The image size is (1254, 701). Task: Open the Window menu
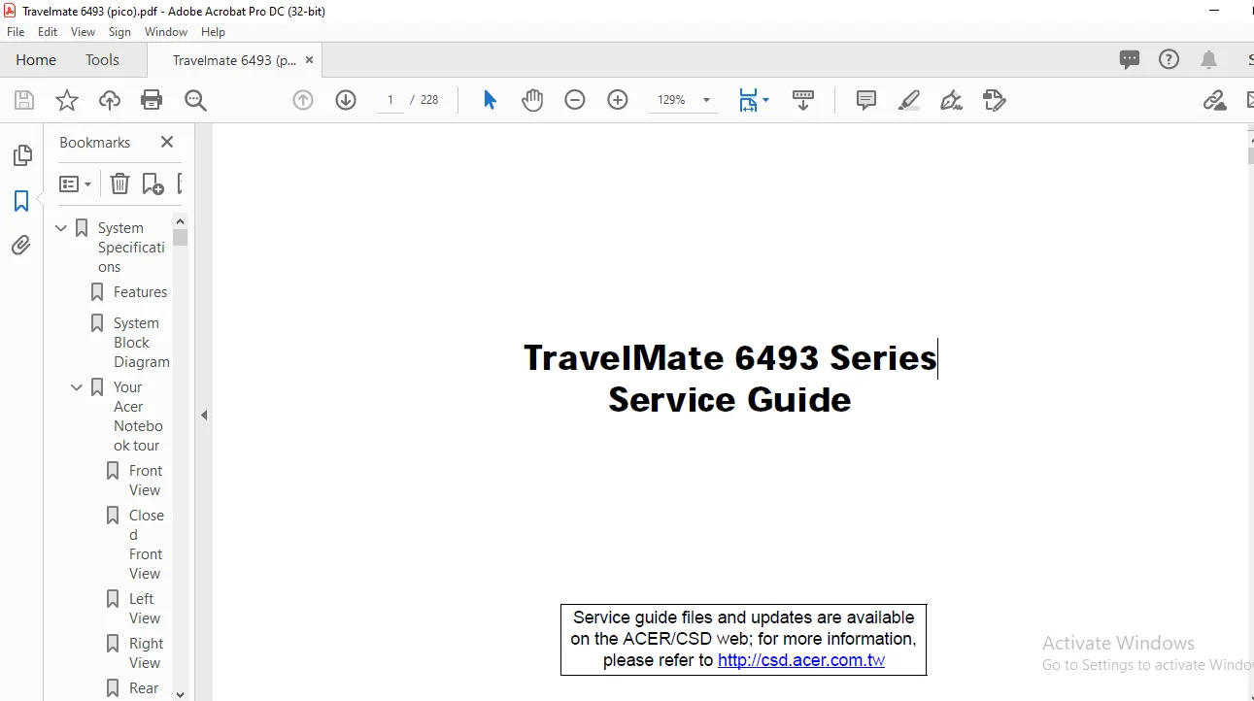(166, 32)
